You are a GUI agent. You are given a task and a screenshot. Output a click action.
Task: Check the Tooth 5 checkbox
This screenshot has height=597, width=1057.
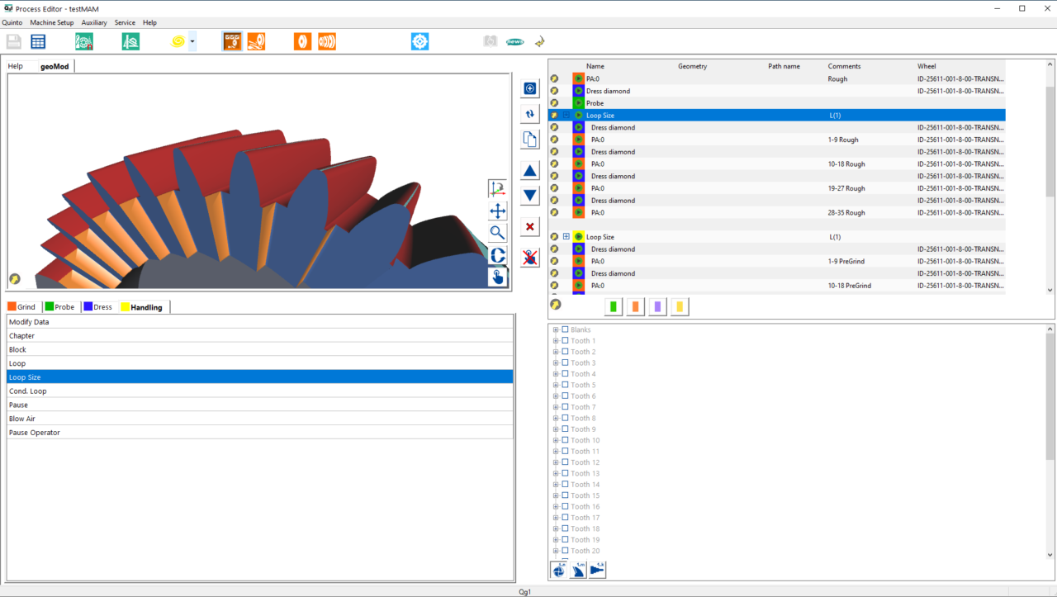[x=565, y=385]
